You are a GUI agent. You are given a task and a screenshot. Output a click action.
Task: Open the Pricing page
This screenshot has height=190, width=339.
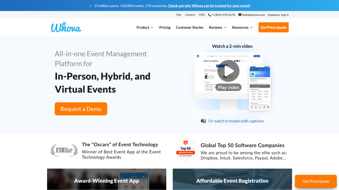click(x=165, y=27)
